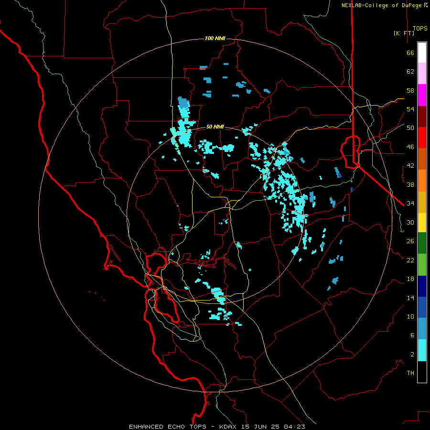Click the legend value "58"

(410, 90)
